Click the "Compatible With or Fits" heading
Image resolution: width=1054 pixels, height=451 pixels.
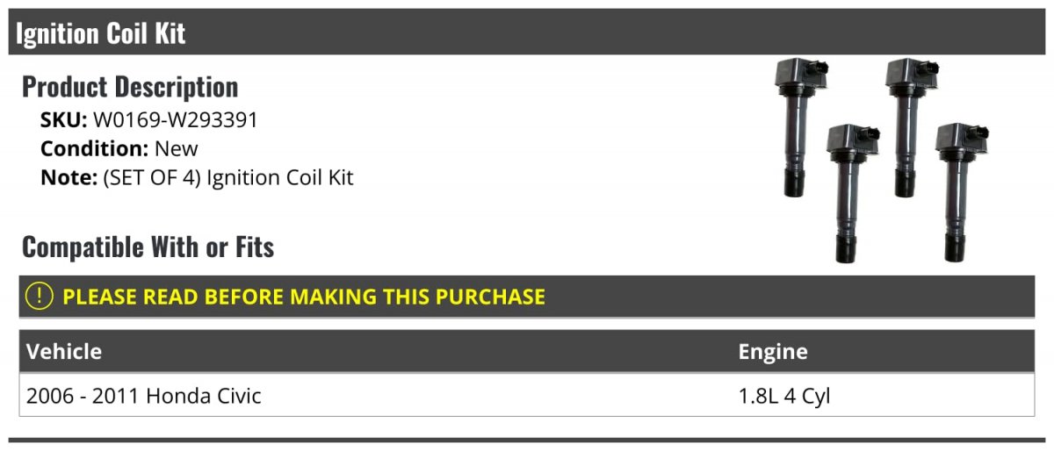click(148, 247)
